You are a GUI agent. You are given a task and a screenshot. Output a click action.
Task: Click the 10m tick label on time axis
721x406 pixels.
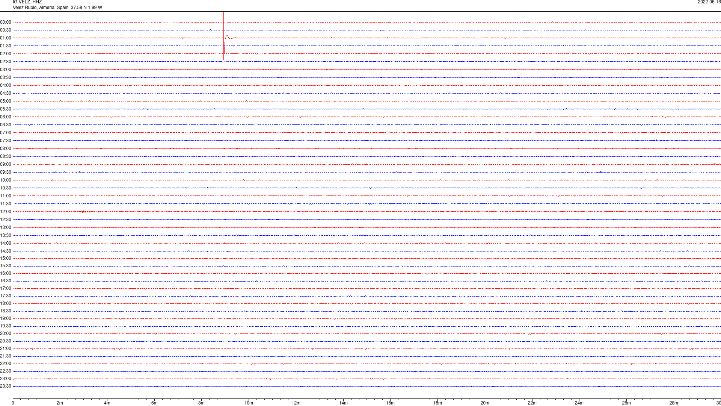click(249, 403)
